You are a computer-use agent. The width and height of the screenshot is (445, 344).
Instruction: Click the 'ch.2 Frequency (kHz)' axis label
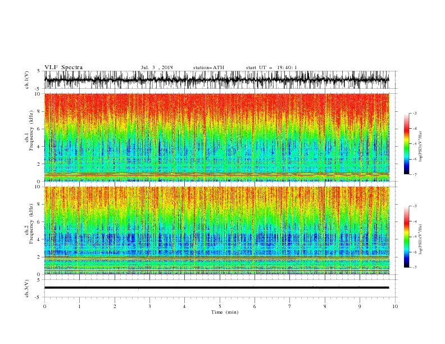pyautogui.click(x=29, y=224)
